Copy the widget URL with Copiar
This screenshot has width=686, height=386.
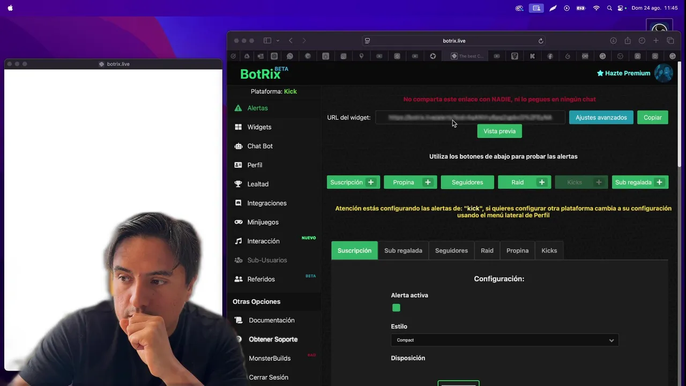pyautogui.click(x=652, y=117)
